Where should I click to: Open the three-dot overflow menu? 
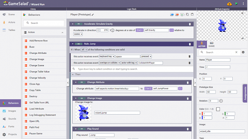pyautogui.click(x=243, y=4)
